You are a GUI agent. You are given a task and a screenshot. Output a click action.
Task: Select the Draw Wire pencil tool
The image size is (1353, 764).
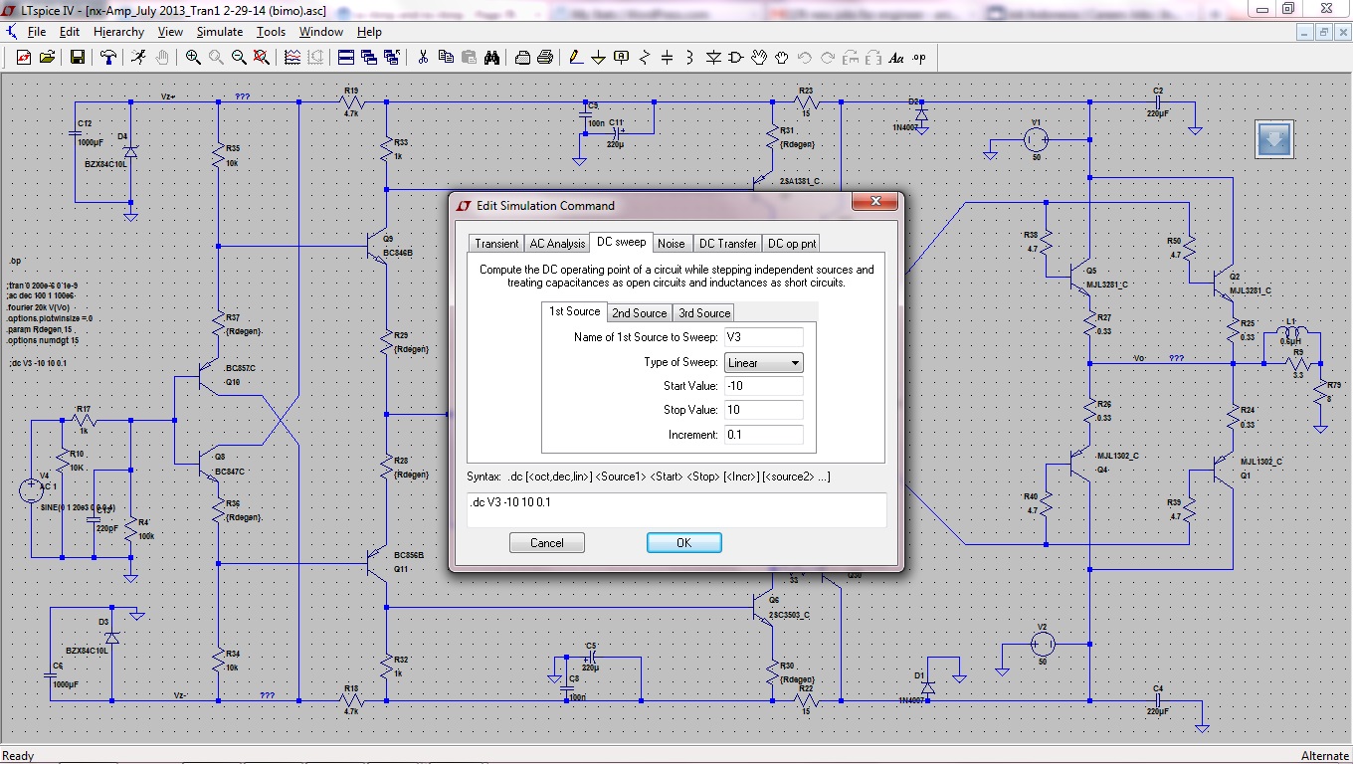pyautogui.click(x=576, y=58)
